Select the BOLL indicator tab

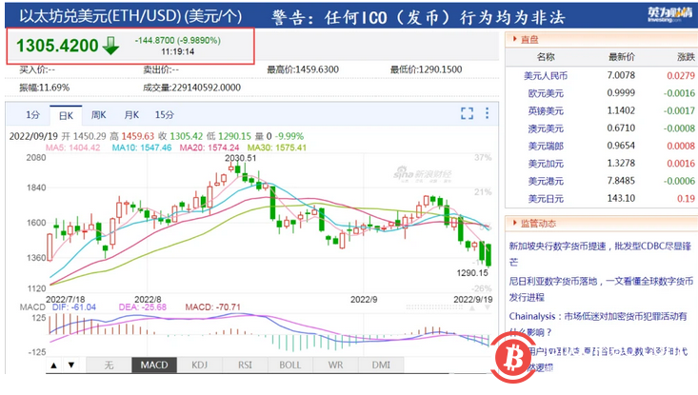290,365
